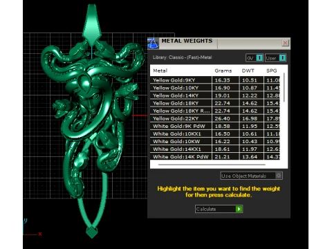Viewport: 332px width, 249px height.
Task: Click the Metal Weights flask icon
Action: pos(153,44)
